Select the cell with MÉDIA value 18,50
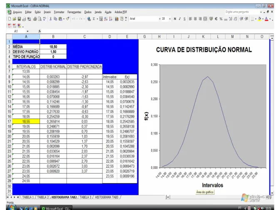 (53, 47)
